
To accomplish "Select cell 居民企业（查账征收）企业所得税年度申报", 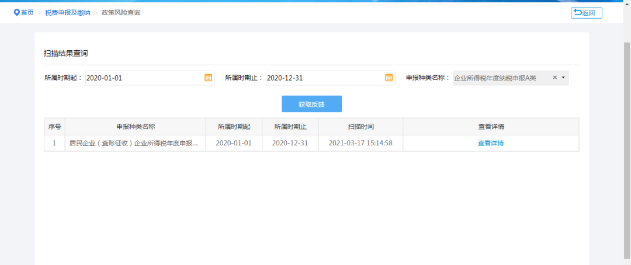I will (x=136, y=143).
